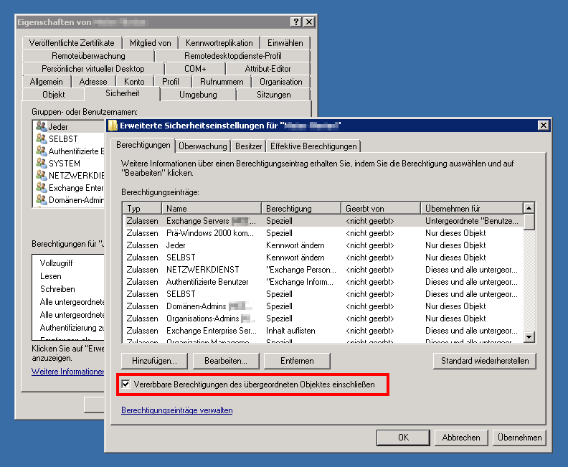Select the Exchange Enterprise Ser... Inhalt auflisten entry
This screenshot has width=568, height=467.
pyautogui.click(x=324, y=331)
